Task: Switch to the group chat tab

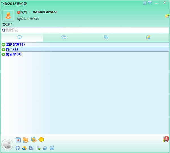Action: 64,37
